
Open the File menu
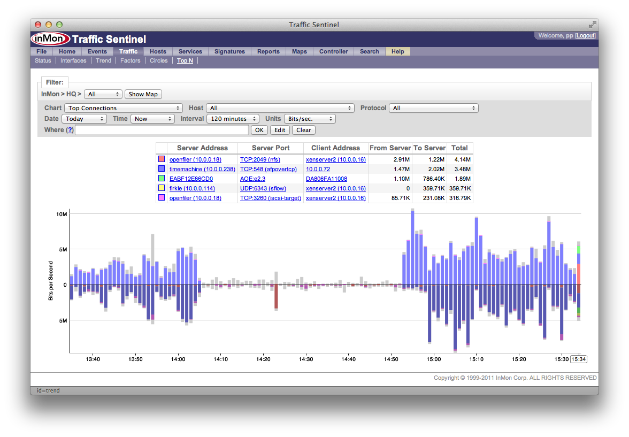click(41, 51)
